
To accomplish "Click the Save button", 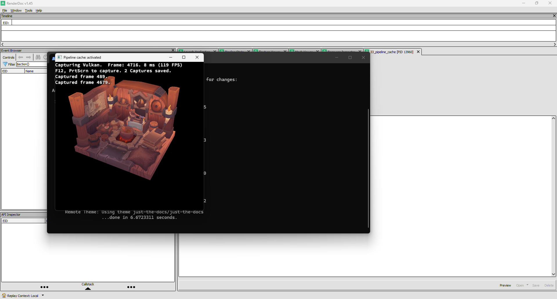I will (536, 285).
